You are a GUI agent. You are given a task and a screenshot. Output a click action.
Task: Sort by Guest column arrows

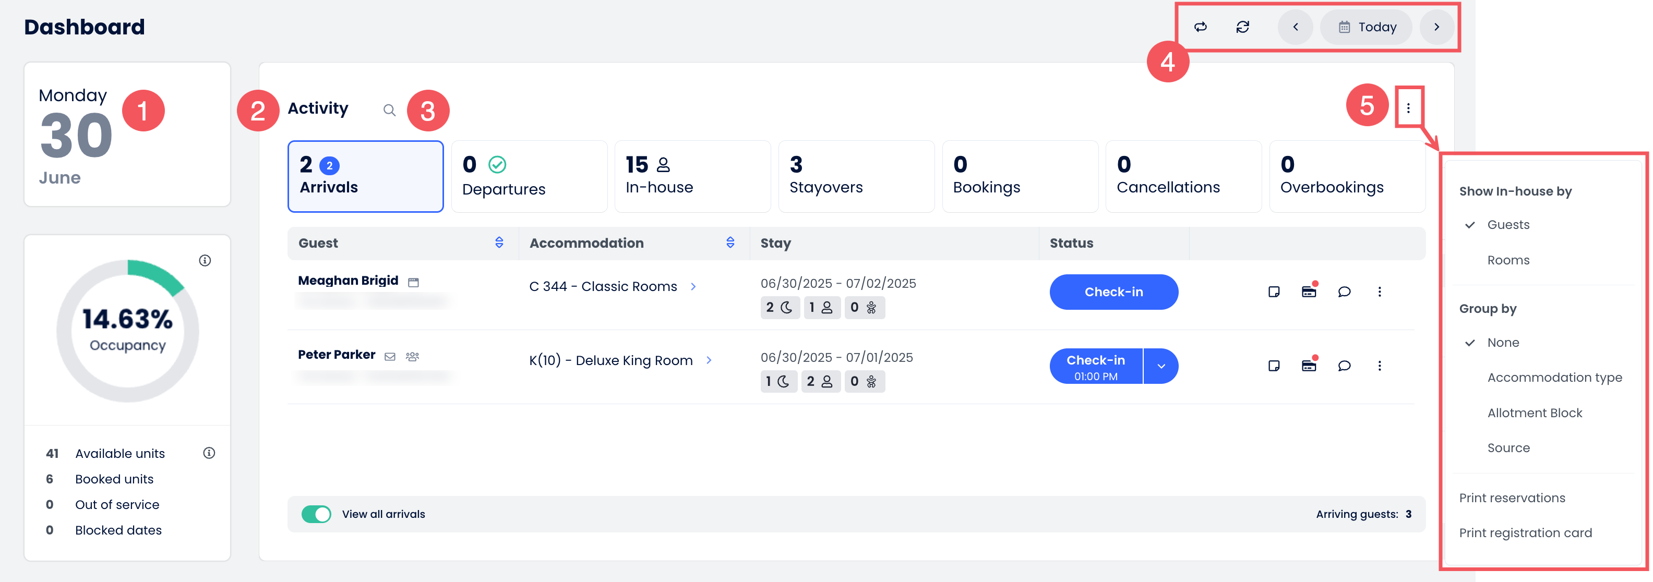(499, 242)
